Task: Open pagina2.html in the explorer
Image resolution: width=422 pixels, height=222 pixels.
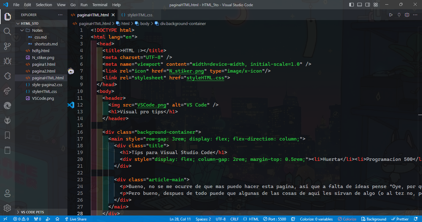Action: (x=44, y=71)
